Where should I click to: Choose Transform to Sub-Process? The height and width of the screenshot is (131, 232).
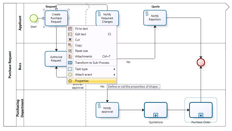[x=92, y=63]
